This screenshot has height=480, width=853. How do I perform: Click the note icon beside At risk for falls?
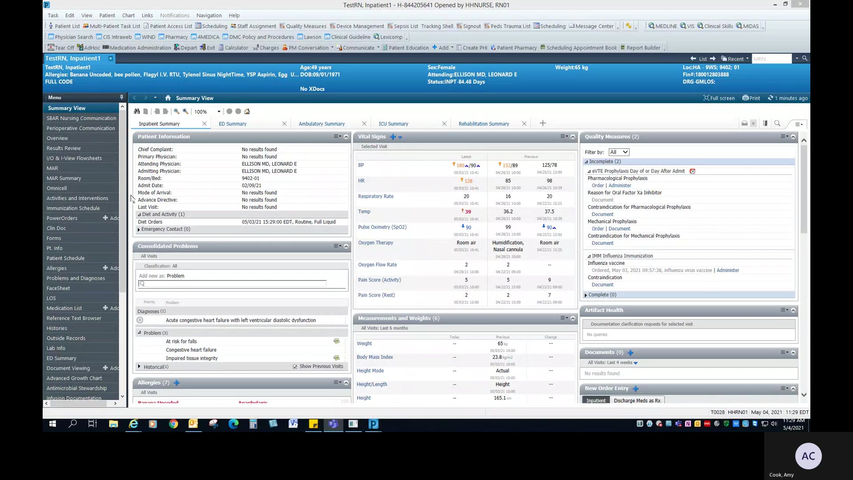click(x=336, y=341)
